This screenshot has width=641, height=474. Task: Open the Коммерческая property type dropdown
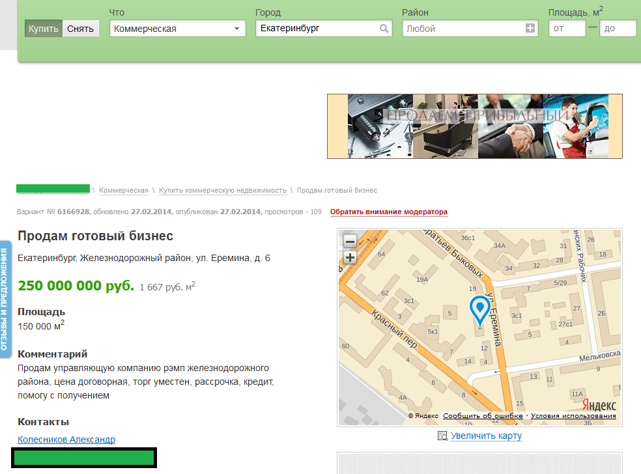pyautogui.click(x=177, y=29)
